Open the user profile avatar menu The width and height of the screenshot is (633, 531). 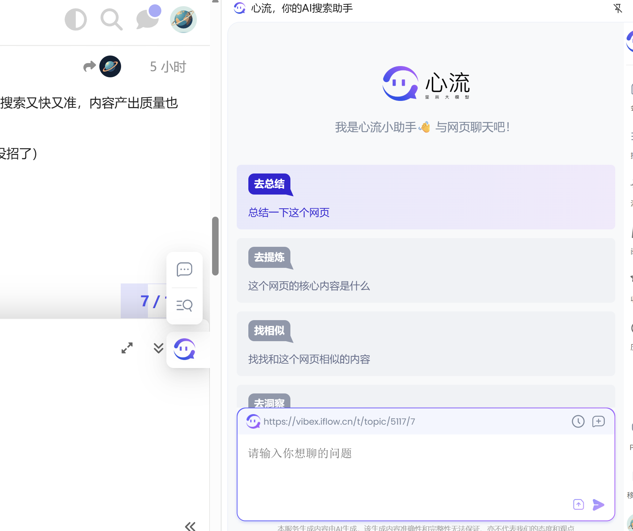(x=183, y=20)
